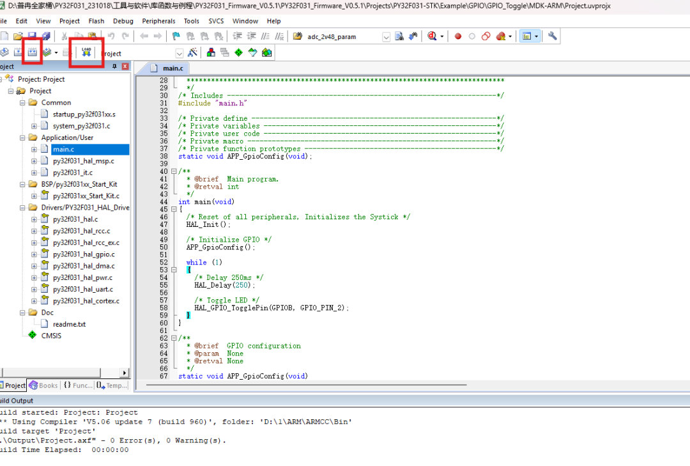Close the Project panel
The height and width of the screenshot is (466, 690).
(125, 66)
